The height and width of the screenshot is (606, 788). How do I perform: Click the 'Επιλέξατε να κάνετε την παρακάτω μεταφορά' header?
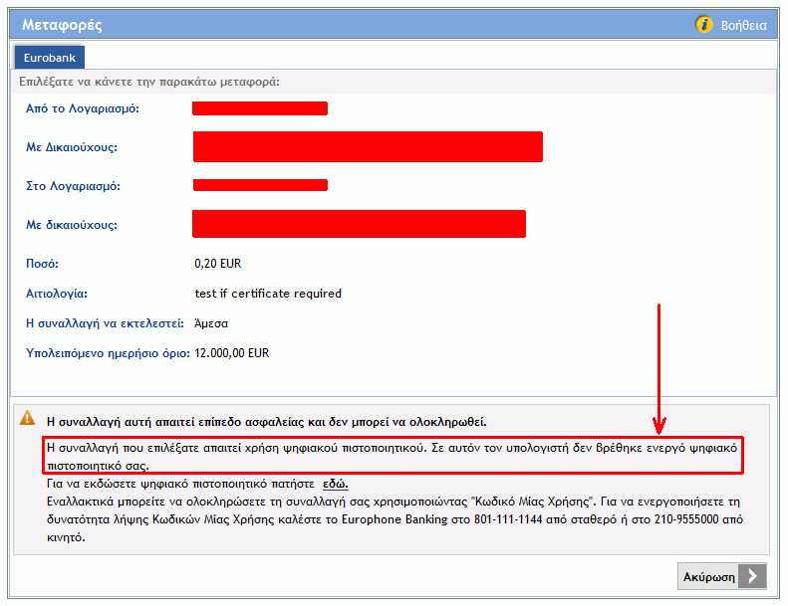[x=149, y=82]
